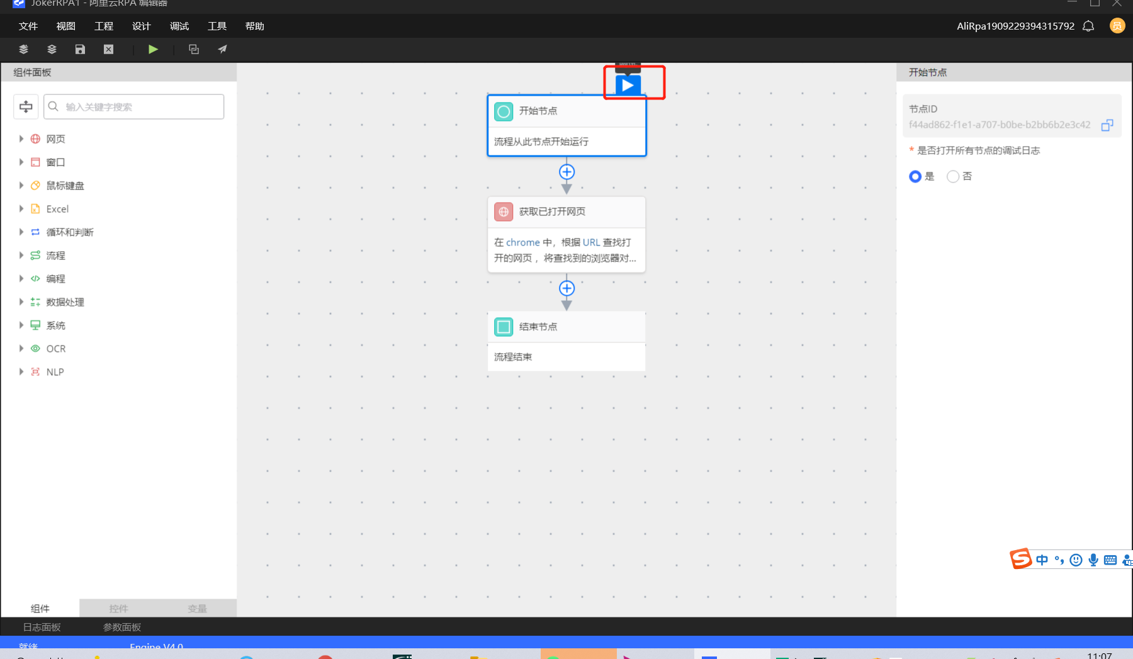Click the node ID value f44ad862-f1e1
Screen dimensions: 1133x659
tap(1000, 125)
